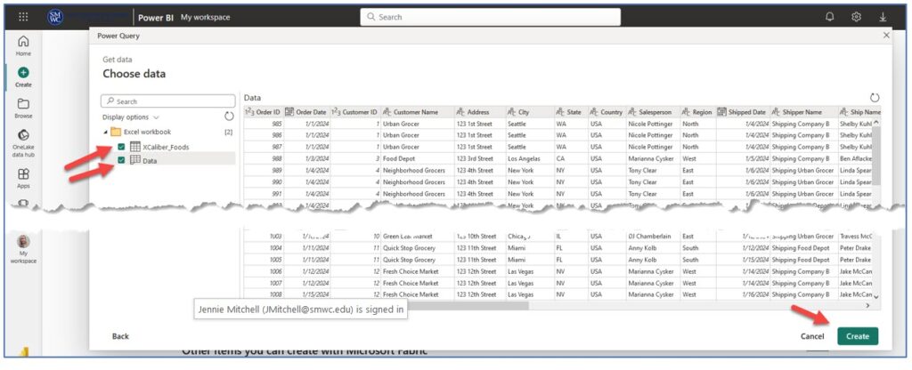Click My workspace in header
This screenshot has width=912, height=370.
tap(206, 18)
